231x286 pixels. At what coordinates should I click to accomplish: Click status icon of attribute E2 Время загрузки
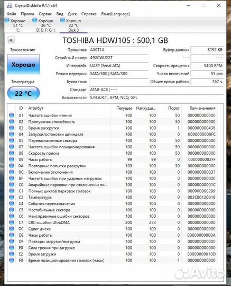coord(12,254)
